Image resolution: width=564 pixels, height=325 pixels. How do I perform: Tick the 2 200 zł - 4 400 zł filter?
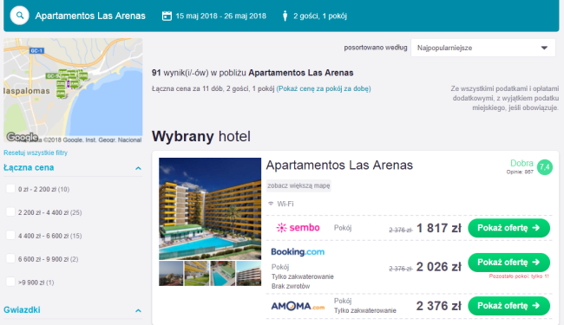pyautogui.click(x=10, y=211)
